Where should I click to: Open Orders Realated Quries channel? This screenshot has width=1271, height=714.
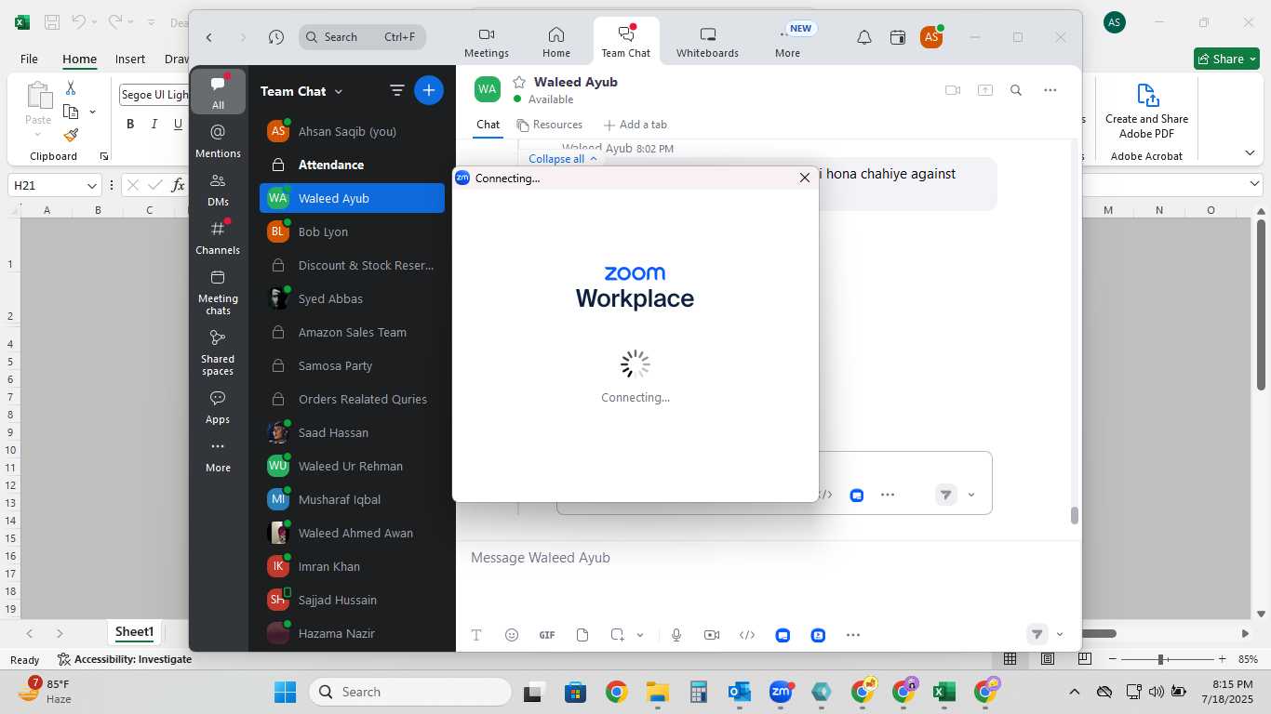tap(352, 399)
